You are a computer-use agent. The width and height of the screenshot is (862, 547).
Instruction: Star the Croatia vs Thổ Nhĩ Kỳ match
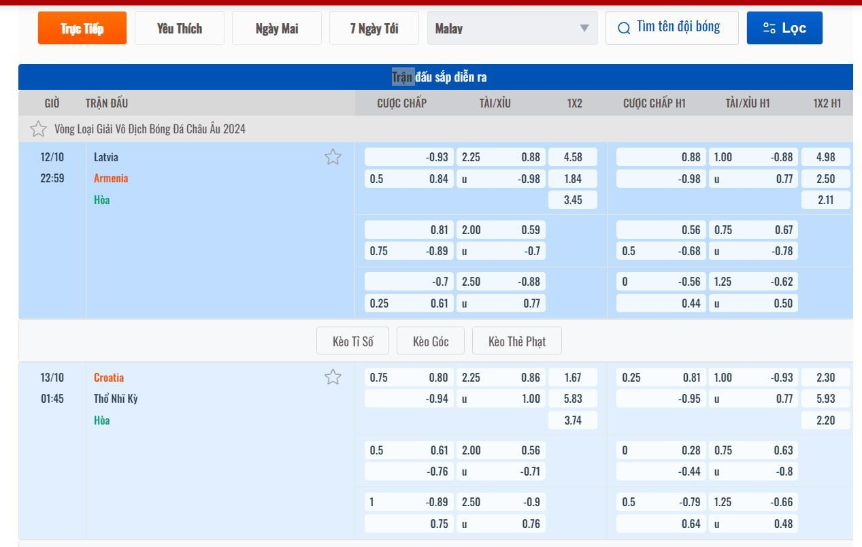click(x=333, y=377)
